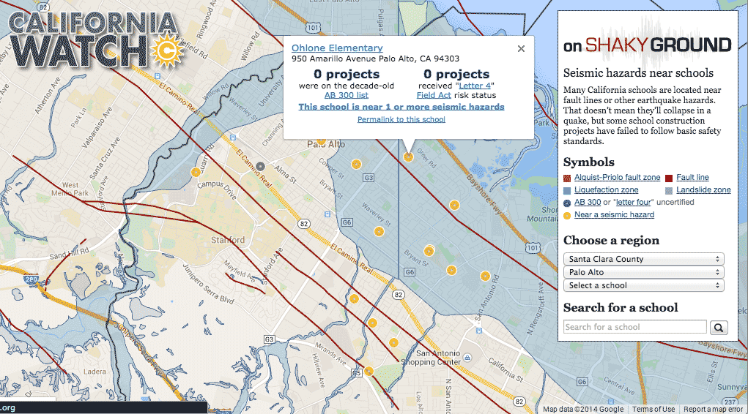Open the Letter 4 link in popup
Screen dimensions: 748x414
click(x=475, y=86)
